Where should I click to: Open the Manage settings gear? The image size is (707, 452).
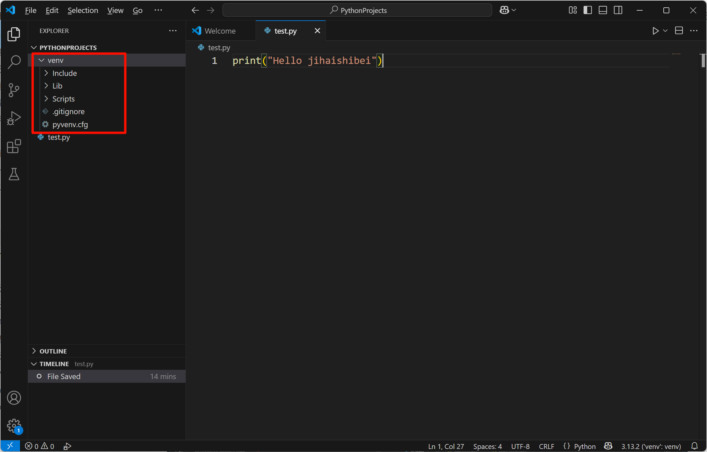coord(14,426)
